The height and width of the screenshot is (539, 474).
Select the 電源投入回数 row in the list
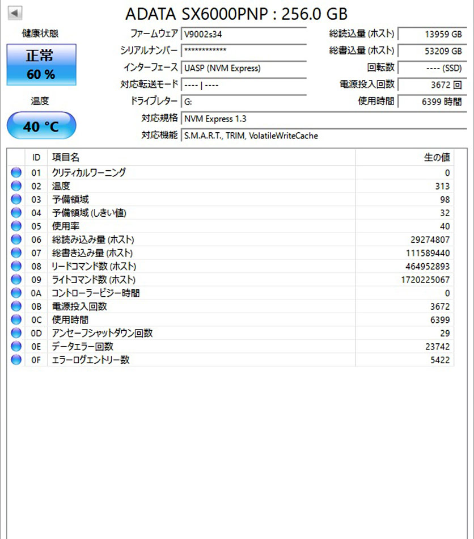tap(230, 306)
